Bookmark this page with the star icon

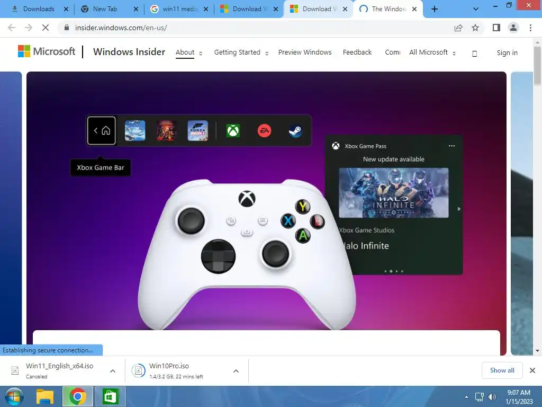[475, 28]
